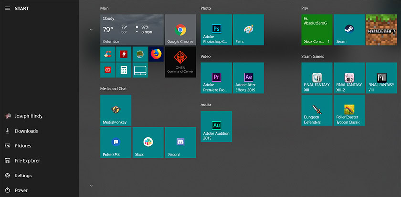Viewport: 401px width, 197px height.
Task: Open Adobe After Effects 2019 tile
Action: (x=249, y=78)
